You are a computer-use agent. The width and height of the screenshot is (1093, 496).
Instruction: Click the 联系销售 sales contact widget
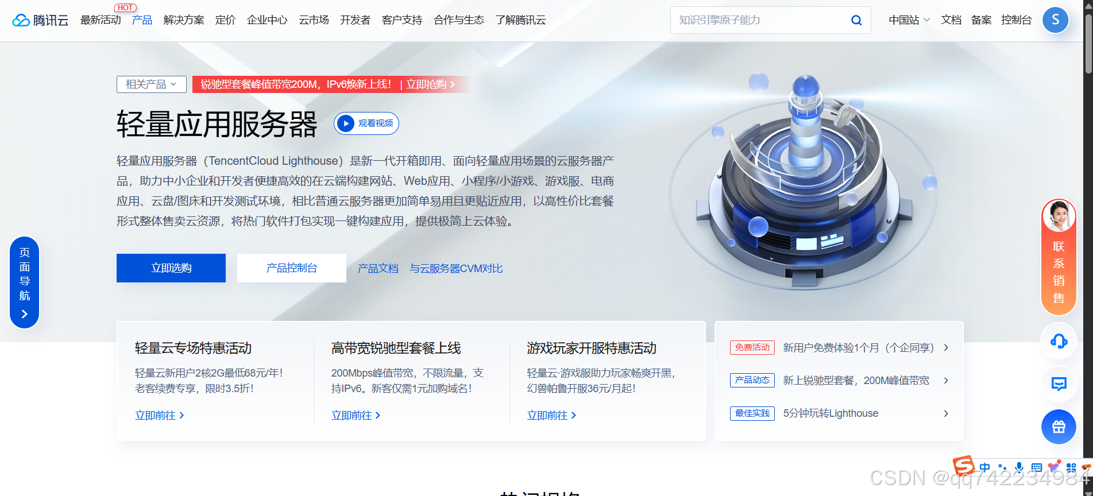click(1059, 257)
